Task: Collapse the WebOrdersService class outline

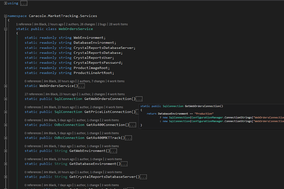Action: (x=6, y=29)
